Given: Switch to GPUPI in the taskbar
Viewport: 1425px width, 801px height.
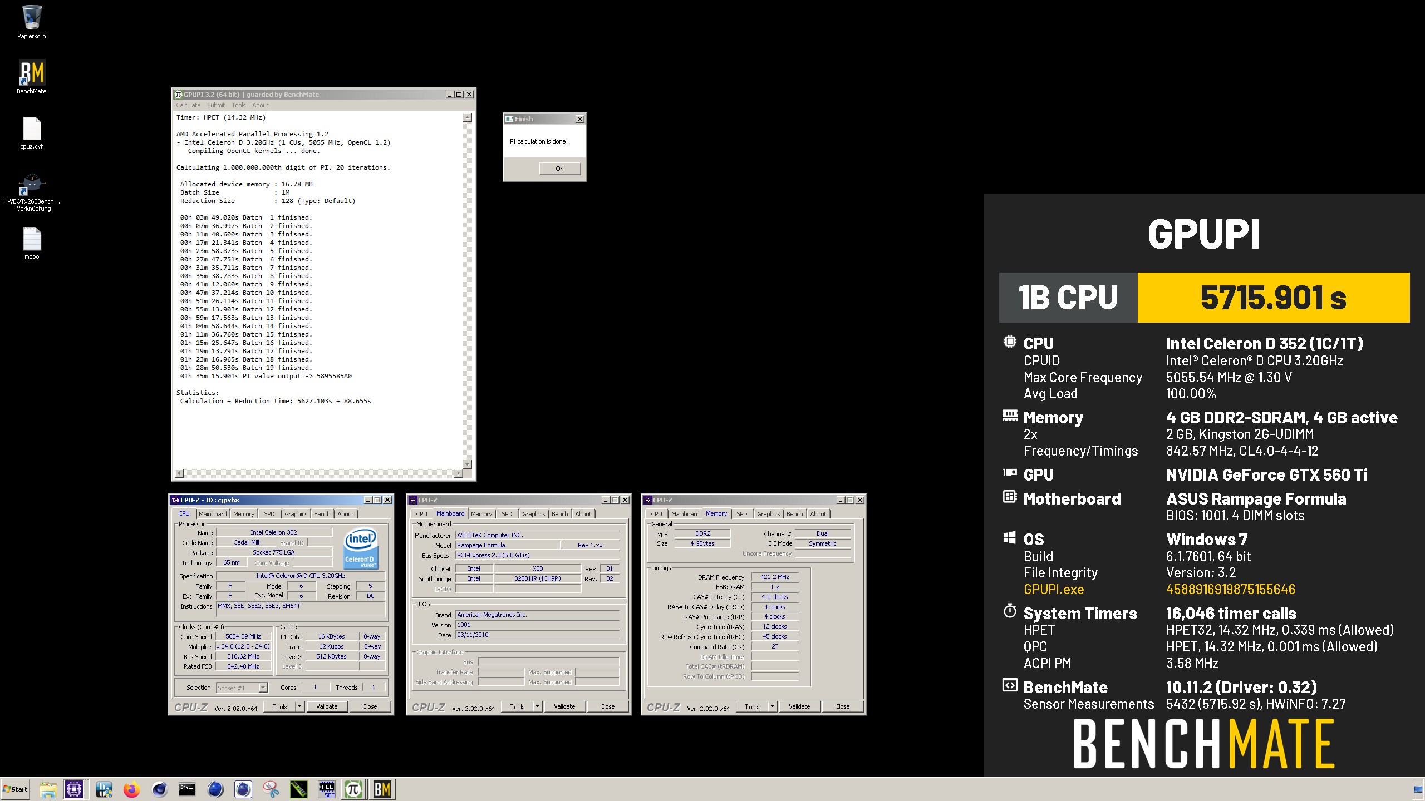Looking at the screenshot, I should click(353, 789).
